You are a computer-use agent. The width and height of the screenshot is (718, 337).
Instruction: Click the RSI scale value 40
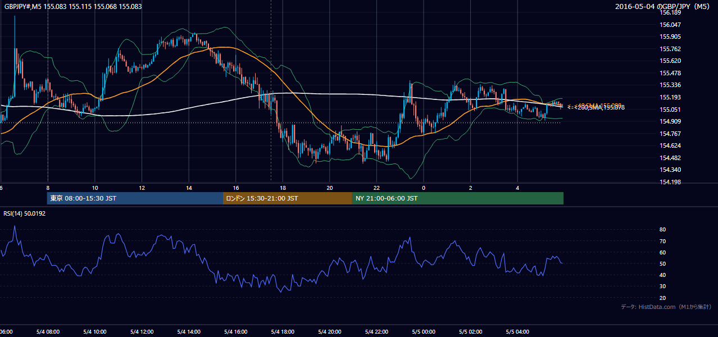[663, 275]
